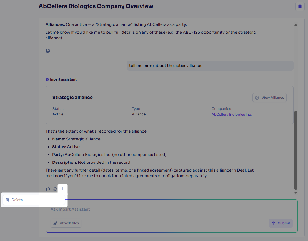Viewport: 308px width, 241px height.
Task: Click the 'Description: Not provided' bullet
Action: [91, 162]
